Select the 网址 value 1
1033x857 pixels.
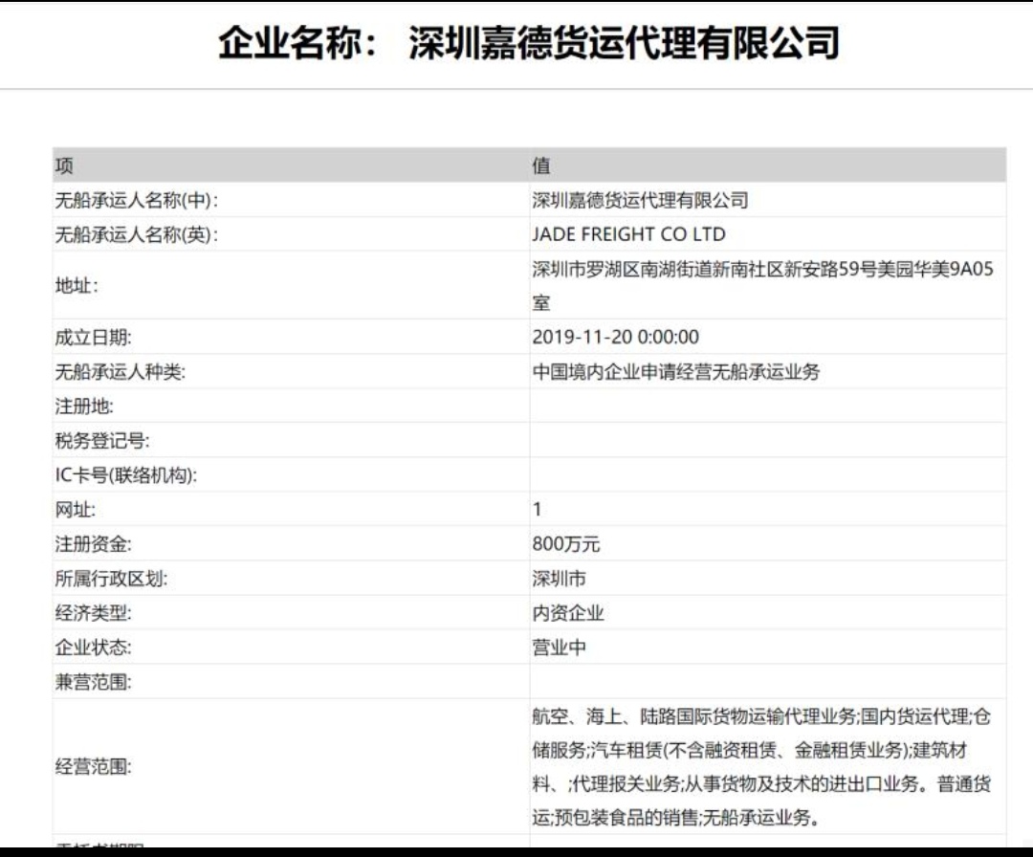coord(537,509)
